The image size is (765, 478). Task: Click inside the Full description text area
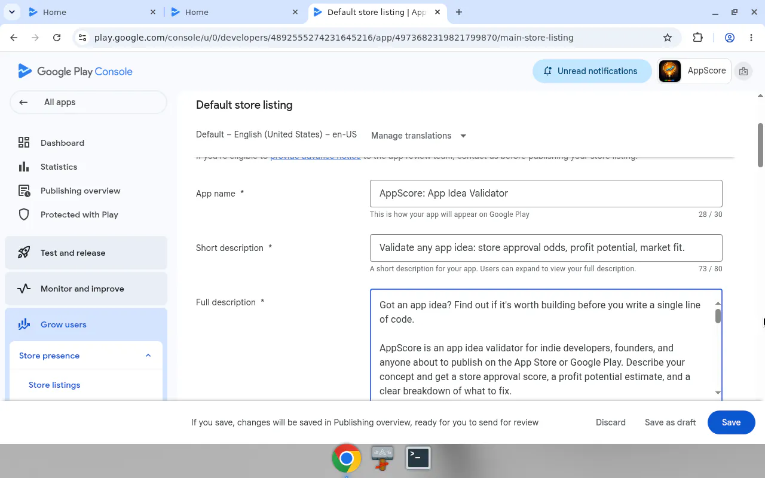tap(541, 347)
